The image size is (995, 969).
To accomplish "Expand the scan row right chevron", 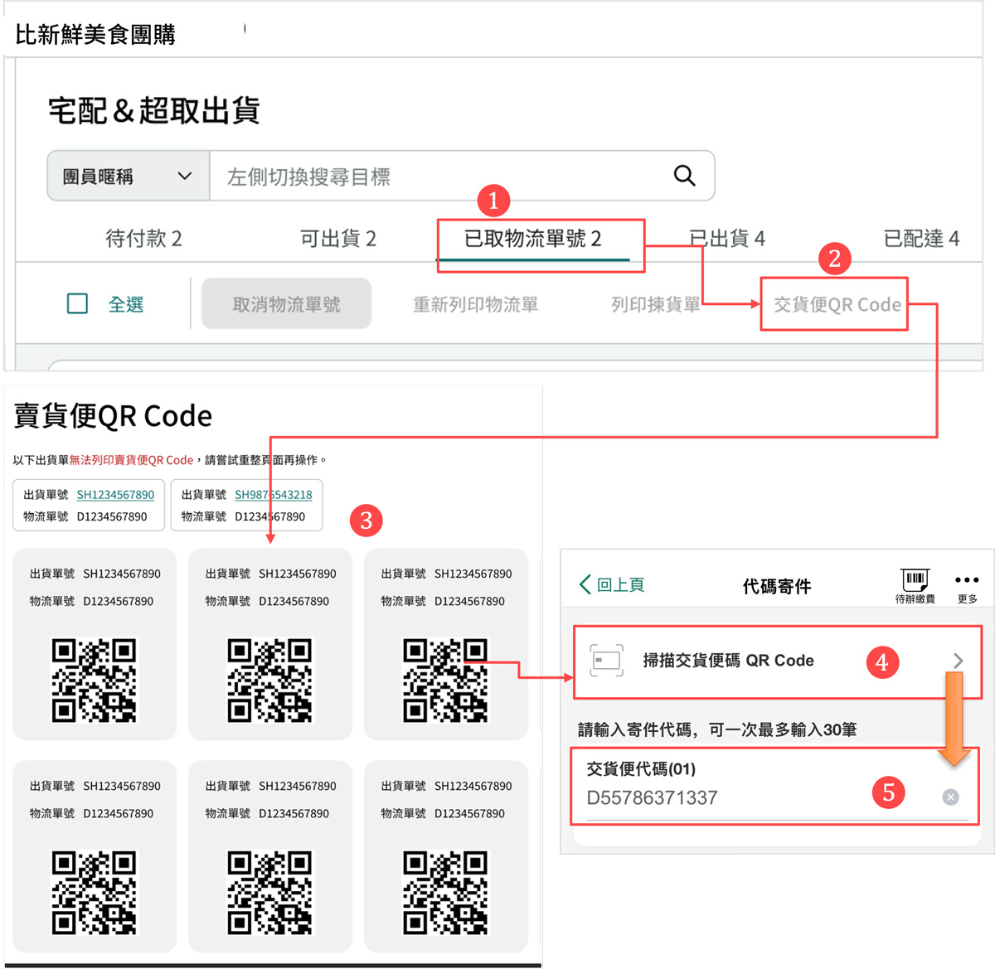I will click(x=959, y=661).
